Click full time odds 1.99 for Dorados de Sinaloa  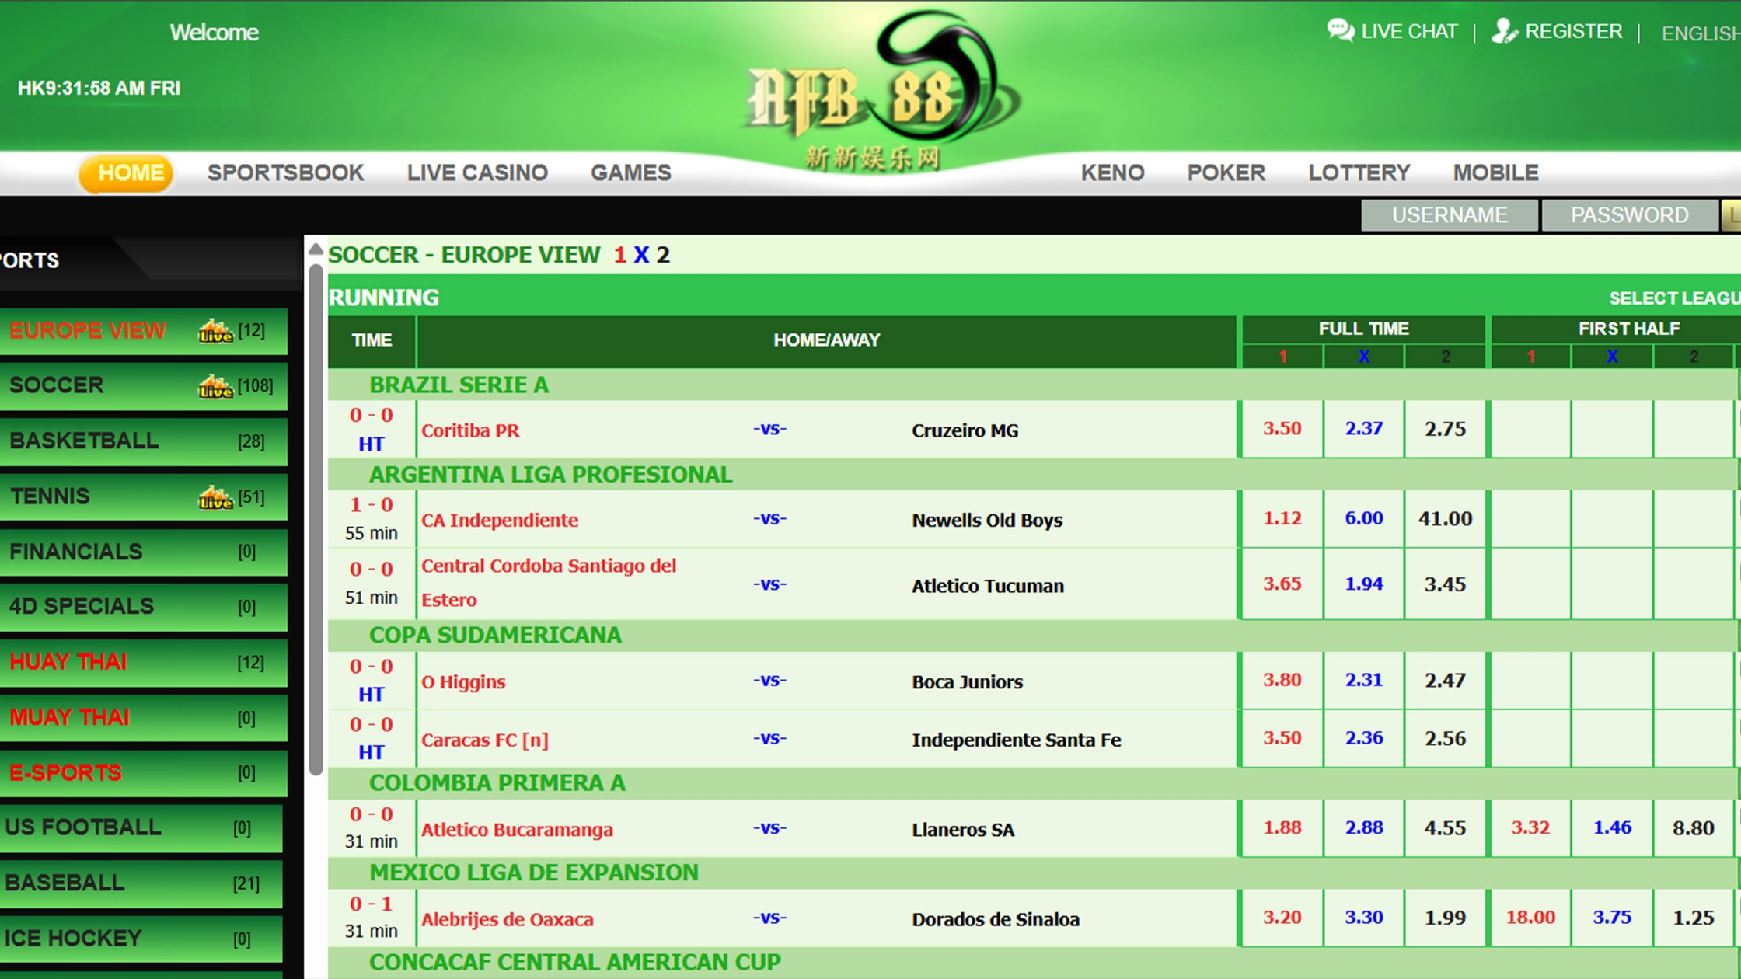[x=1445, y=918]
